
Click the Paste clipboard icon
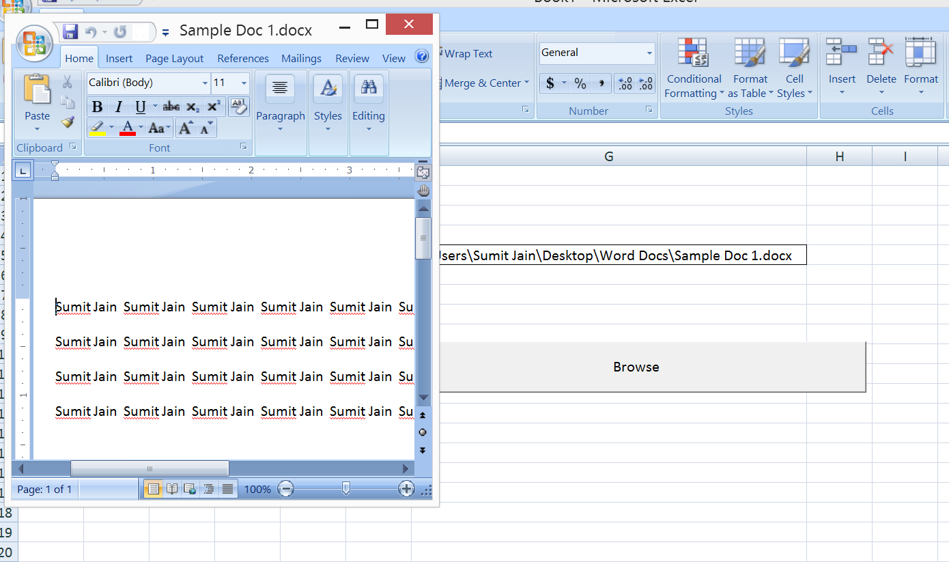tap(37, 90)
